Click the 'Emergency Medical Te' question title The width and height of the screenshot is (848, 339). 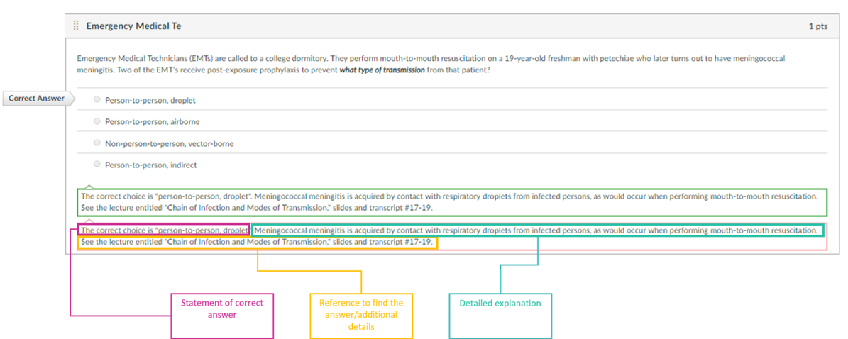tap(133, 26)
